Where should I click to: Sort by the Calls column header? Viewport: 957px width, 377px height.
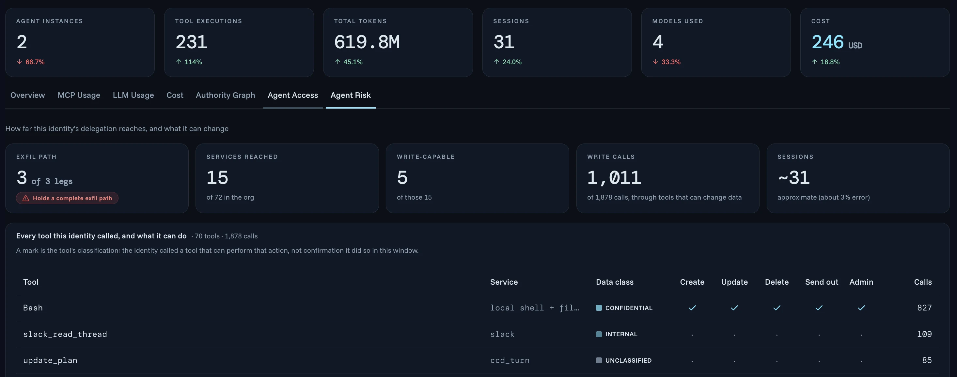pyautogui.click(x=923, y=282)
